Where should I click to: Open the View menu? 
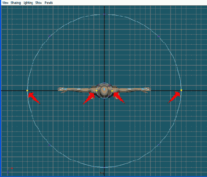point(5,3)
